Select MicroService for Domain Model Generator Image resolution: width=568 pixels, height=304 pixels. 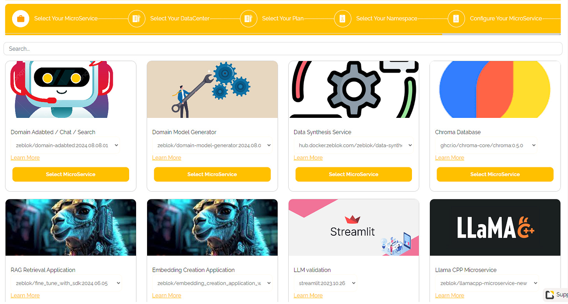click(x=212, y=174)
